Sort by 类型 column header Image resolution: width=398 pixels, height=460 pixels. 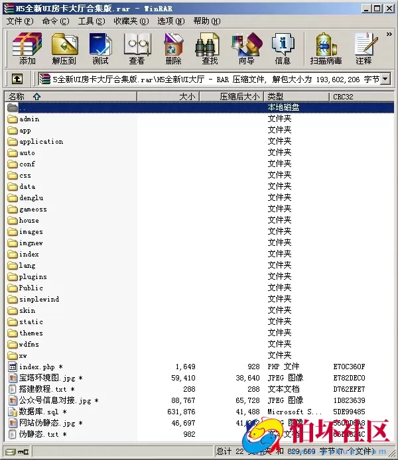click(x=297, y=97)
